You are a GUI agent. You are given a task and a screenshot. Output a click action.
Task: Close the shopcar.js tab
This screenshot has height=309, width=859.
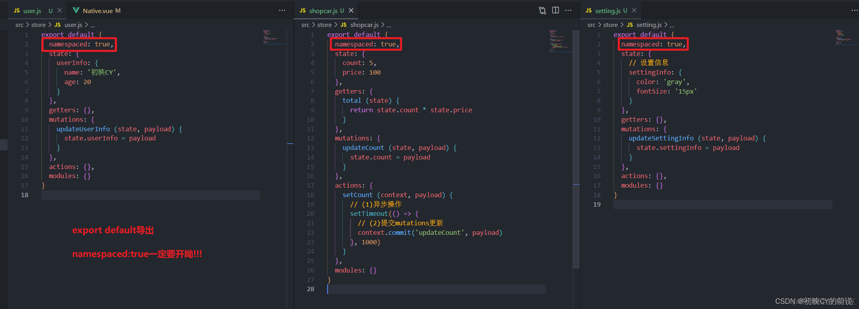(351, 11)
